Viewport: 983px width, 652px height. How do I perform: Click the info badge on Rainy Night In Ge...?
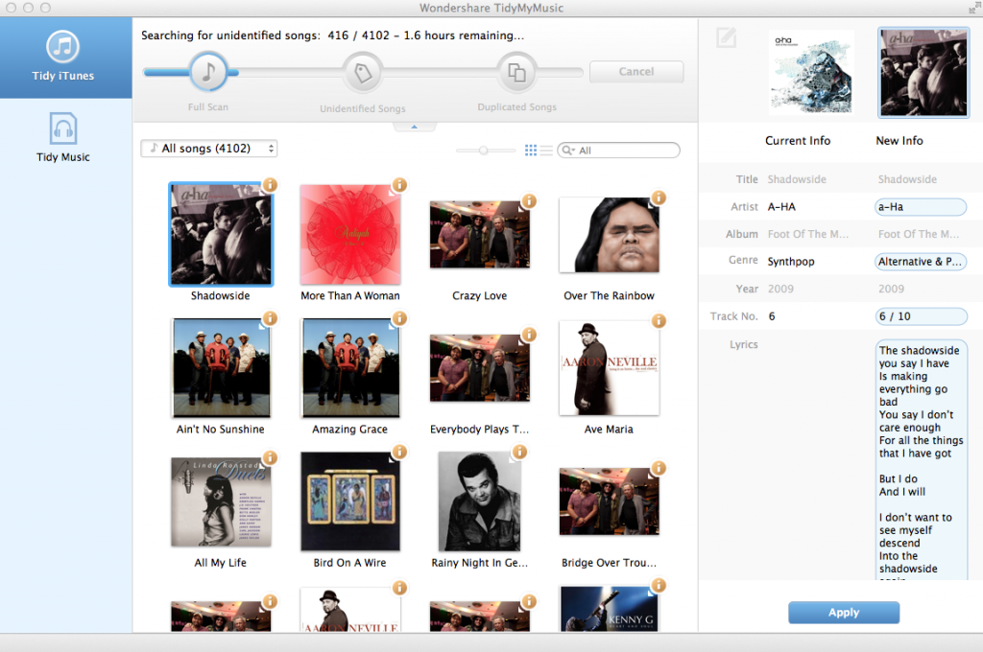pos(519,452)
